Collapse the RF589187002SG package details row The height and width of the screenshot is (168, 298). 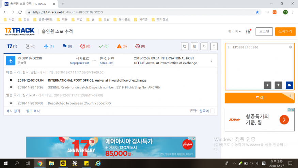[x=211, y=61]
